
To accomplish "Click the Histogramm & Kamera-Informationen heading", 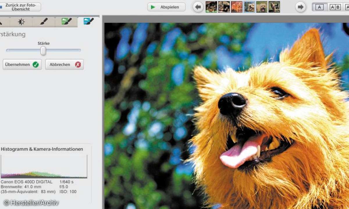I will pos(42,149).
